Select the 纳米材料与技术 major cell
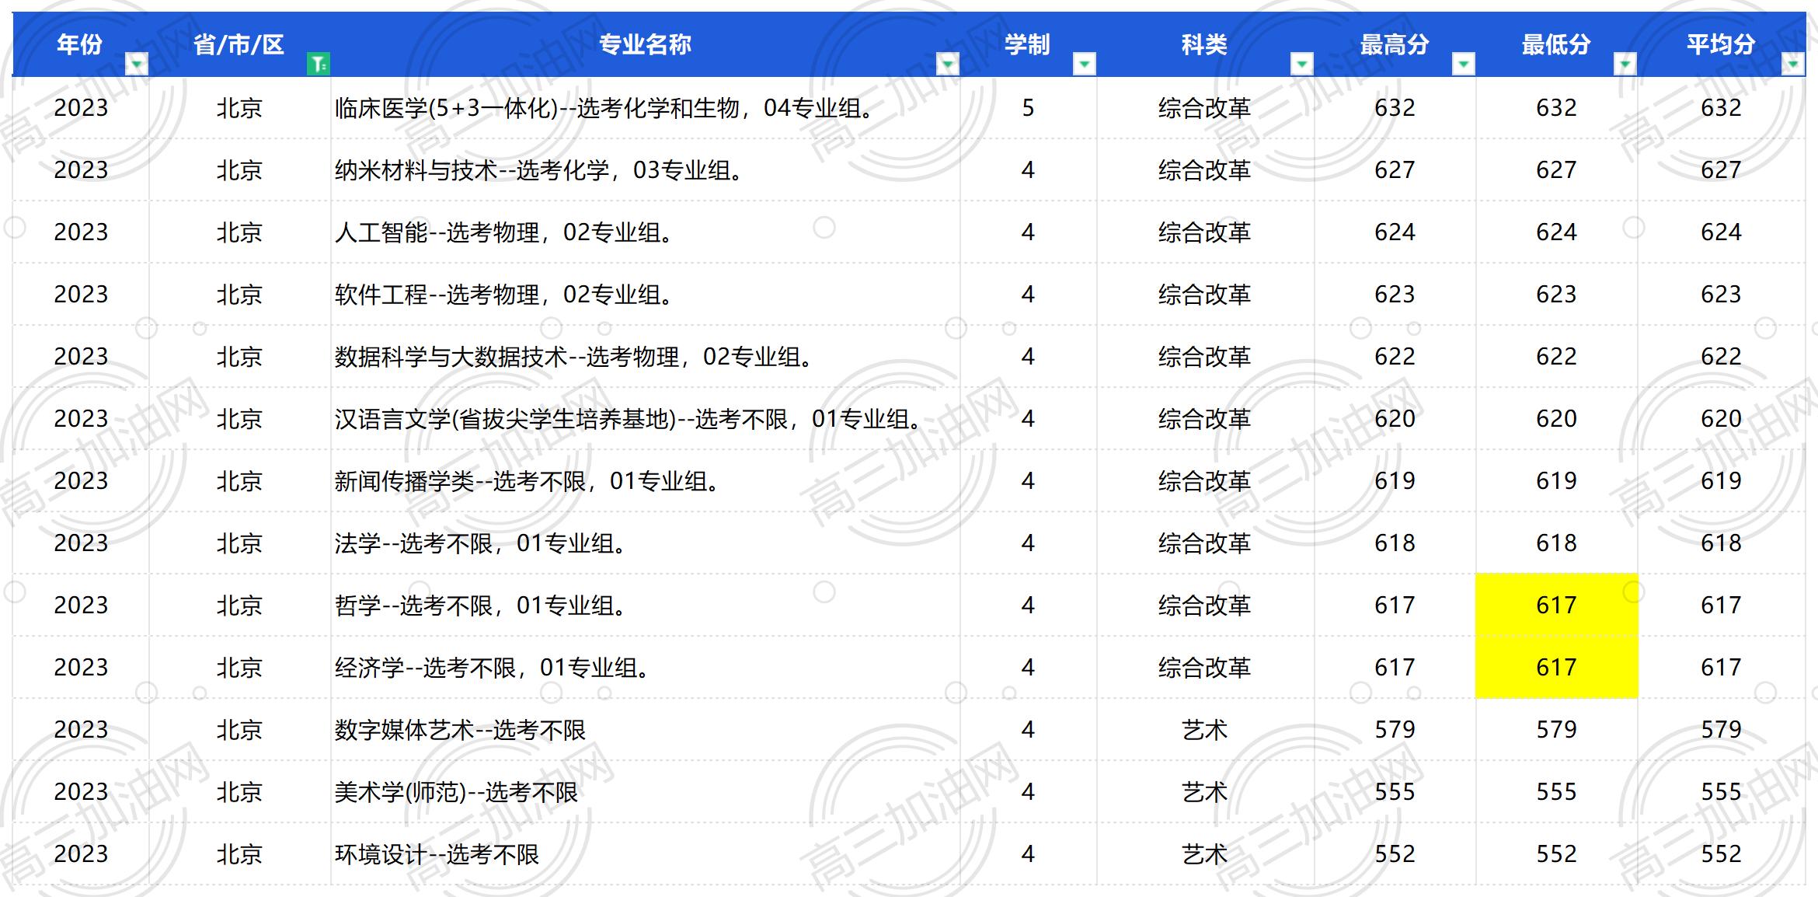 tap(646, 170)
